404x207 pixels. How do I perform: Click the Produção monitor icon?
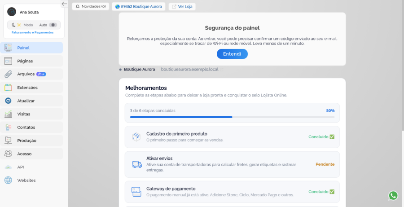(x=8, y=141)
